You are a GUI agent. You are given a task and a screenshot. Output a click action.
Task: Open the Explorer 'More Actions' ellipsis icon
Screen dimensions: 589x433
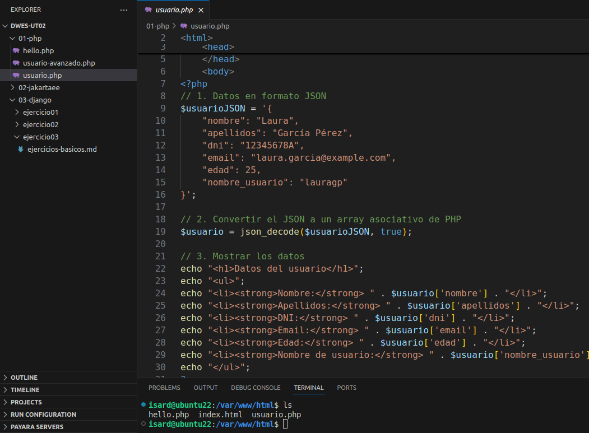tap(124, 9)
